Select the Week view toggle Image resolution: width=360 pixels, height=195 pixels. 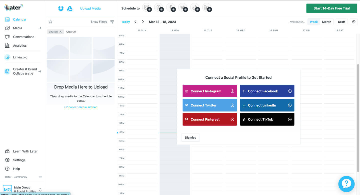(313, 22)
